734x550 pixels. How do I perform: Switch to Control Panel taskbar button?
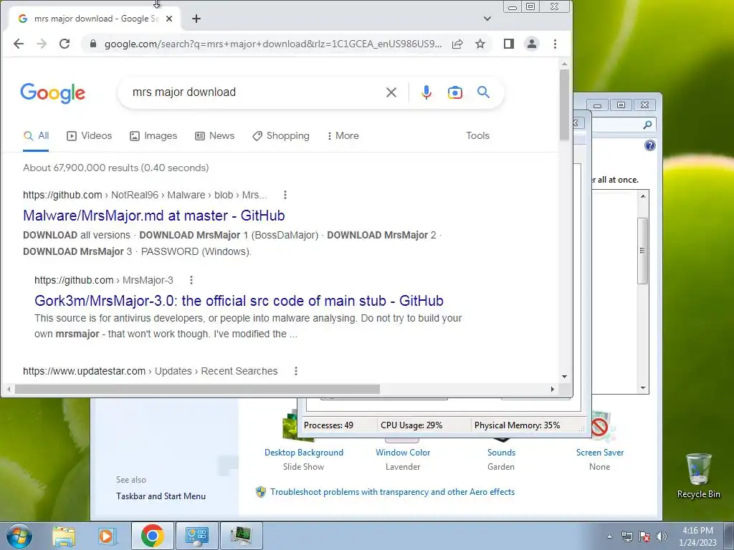coord(196,536)
